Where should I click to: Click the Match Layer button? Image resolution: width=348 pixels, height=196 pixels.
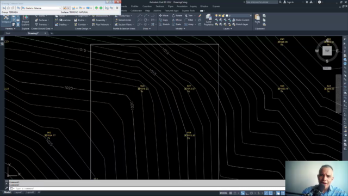tap(240, 24)
